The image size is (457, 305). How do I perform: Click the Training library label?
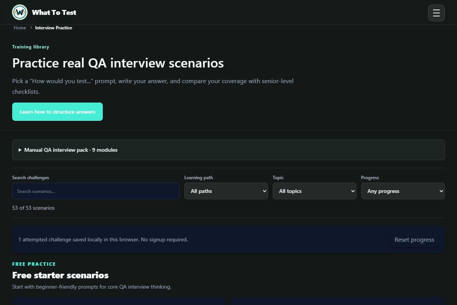tap(30, 47)
